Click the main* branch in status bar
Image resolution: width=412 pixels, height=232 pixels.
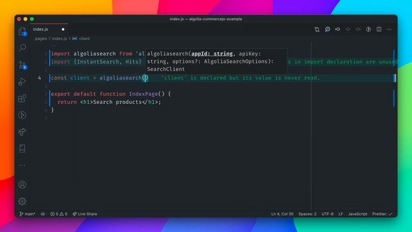pos(27,214)
